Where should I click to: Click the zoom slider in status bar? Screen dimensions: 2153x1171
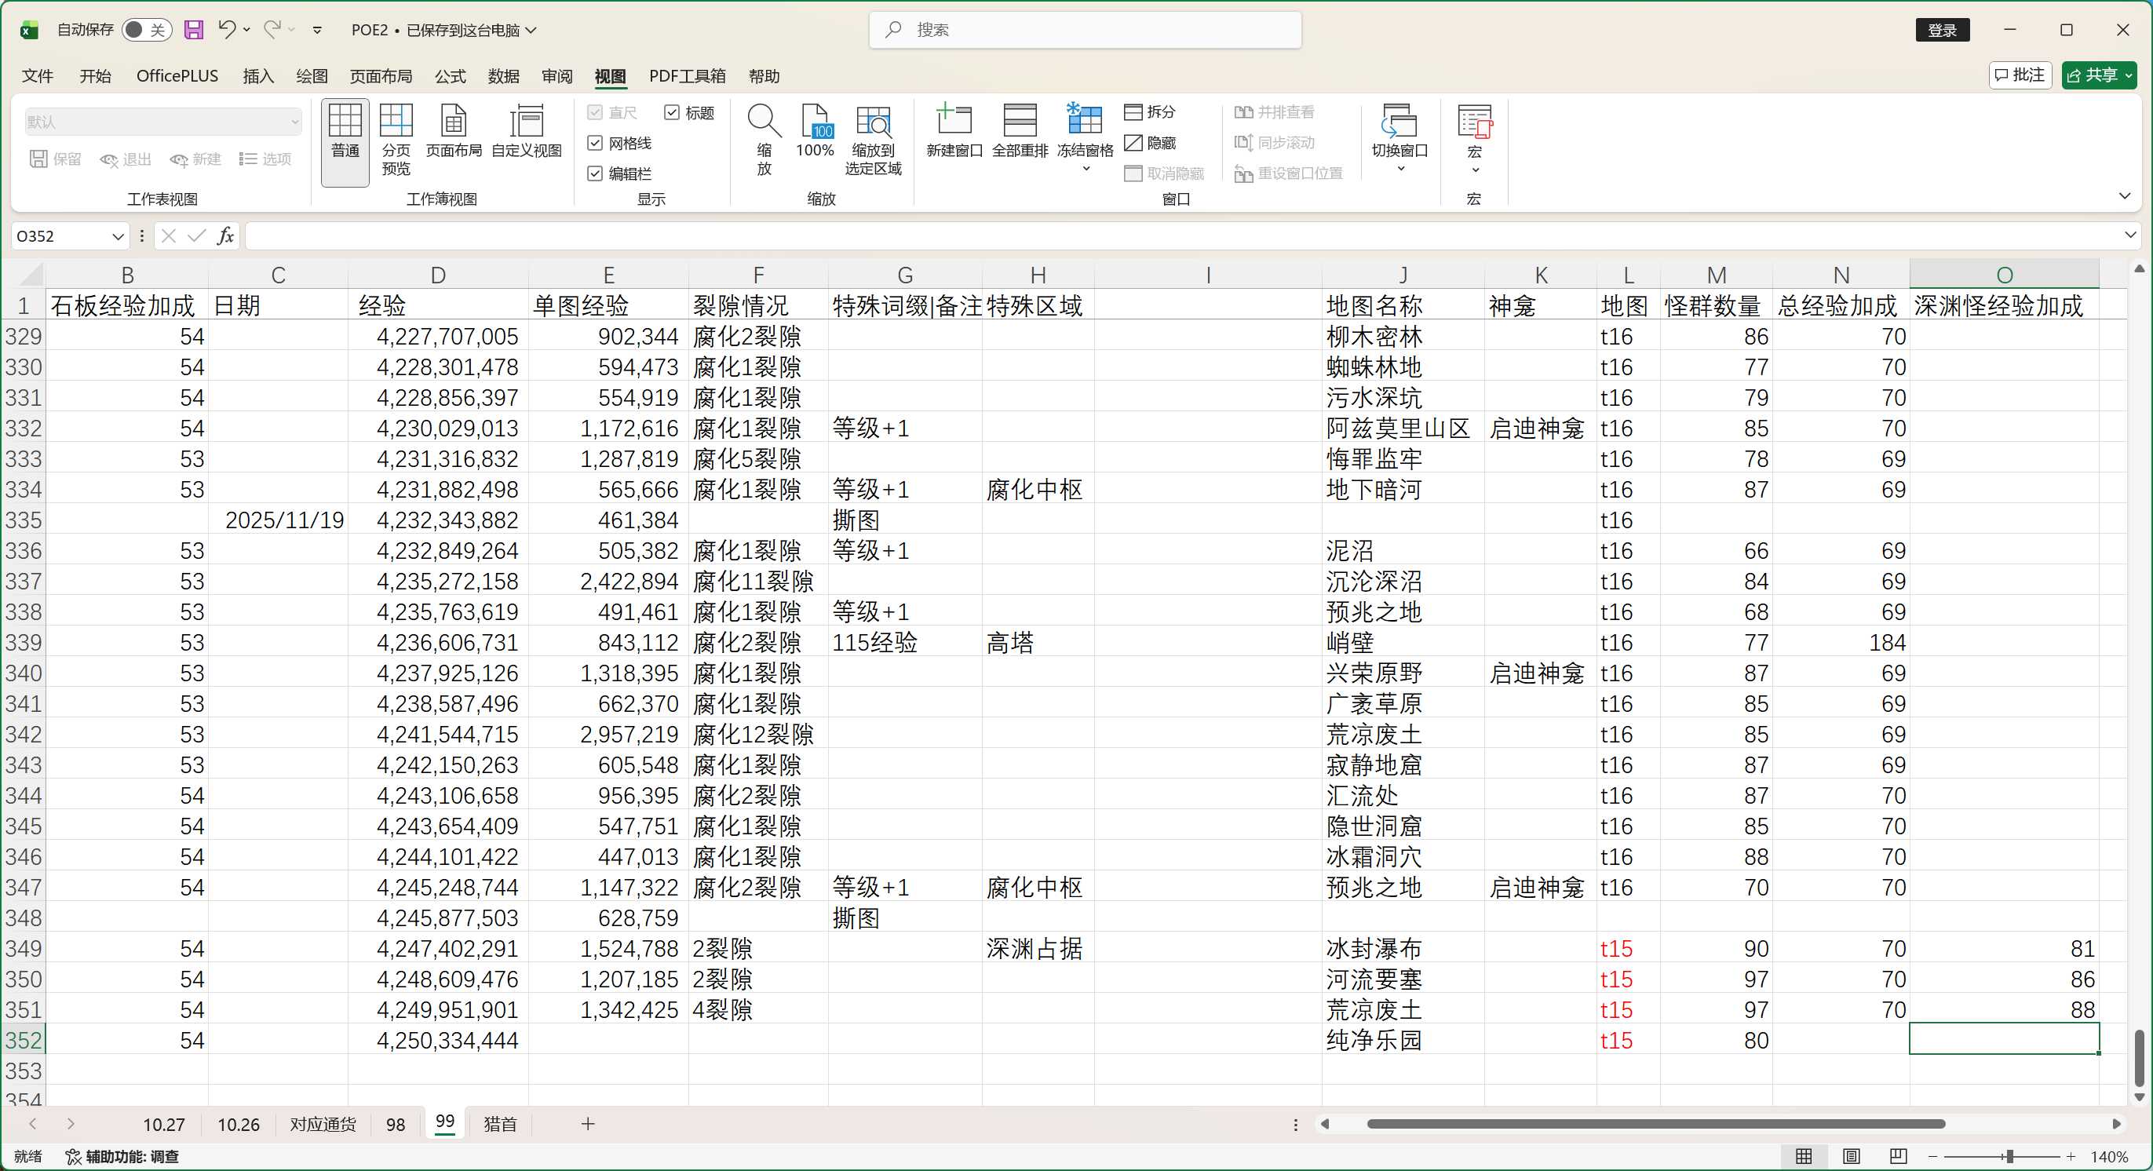pos(2009,1157)
